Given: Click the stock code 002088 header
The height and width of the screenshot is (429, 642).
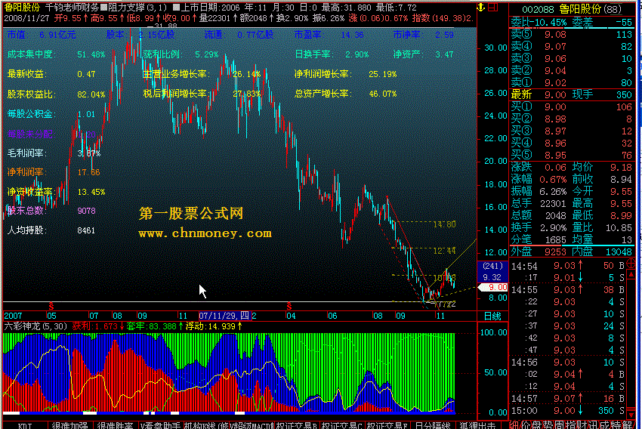Looking at the screenshot, I should click(538, 9).
